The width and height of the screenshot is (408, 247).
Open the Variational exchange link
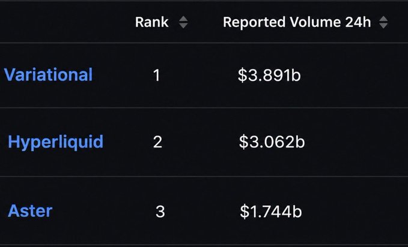(49, 74)
